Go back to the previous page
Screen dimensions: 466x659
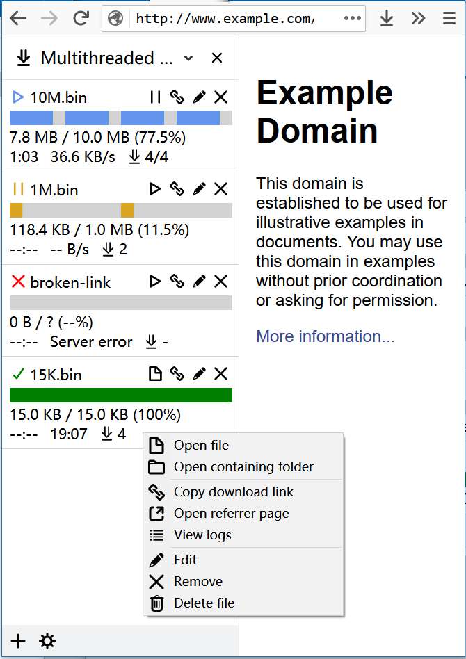pyautogui.click(x=18, y=18)
